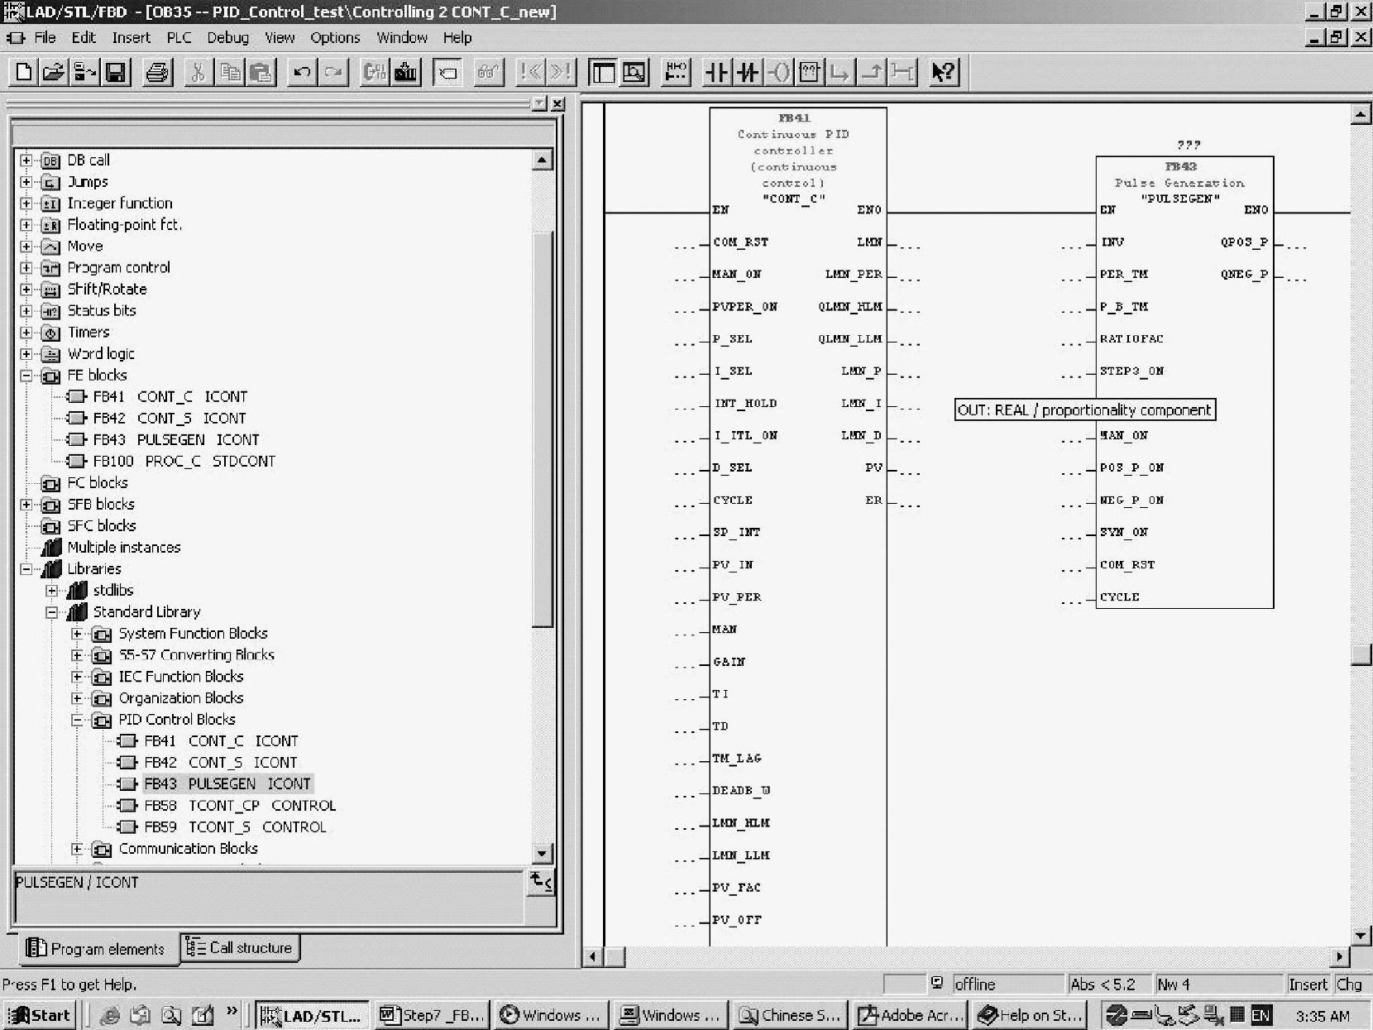Open the Insert menu
Image resolution: width=1373 pixels, height=1030 pixels.
pos(131,38)
